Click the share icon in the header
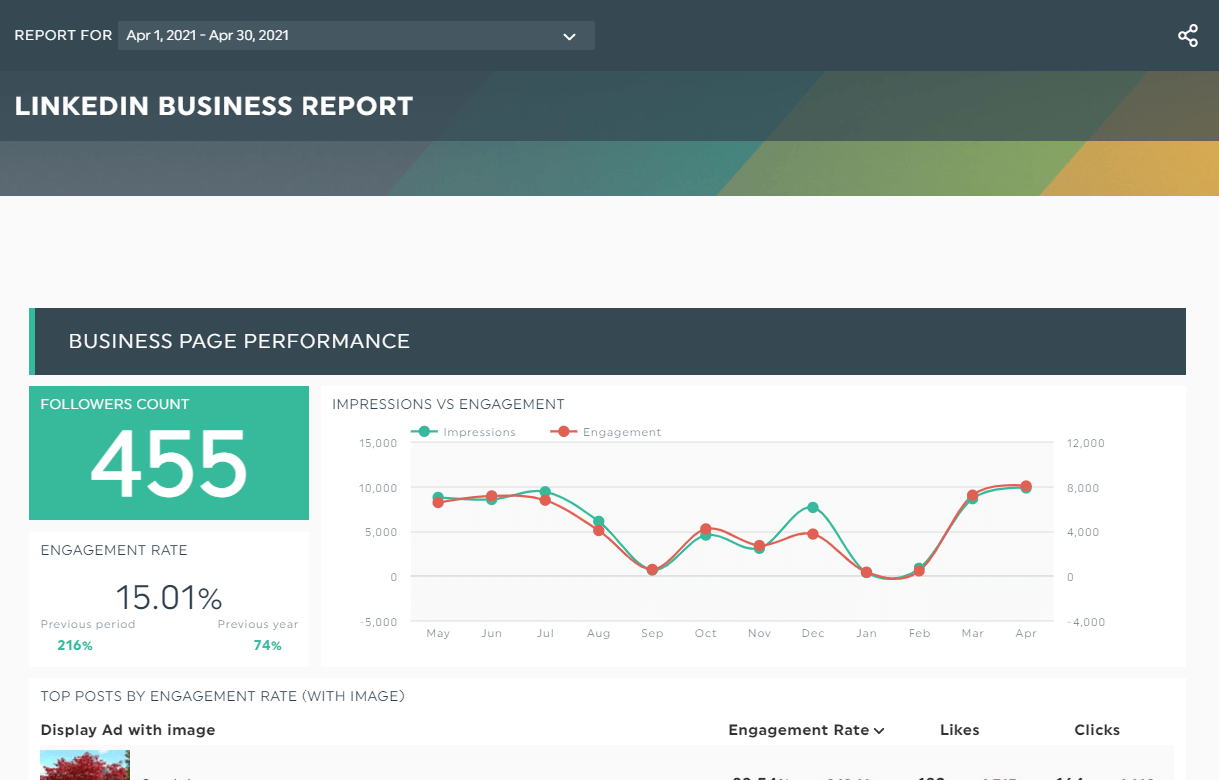 tap(1187, 36)
